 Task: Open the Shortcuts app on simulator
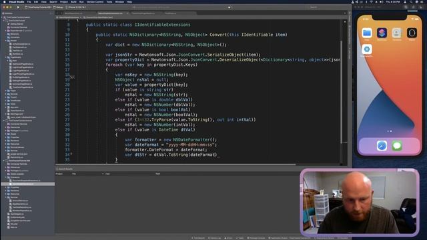point(382,33)
